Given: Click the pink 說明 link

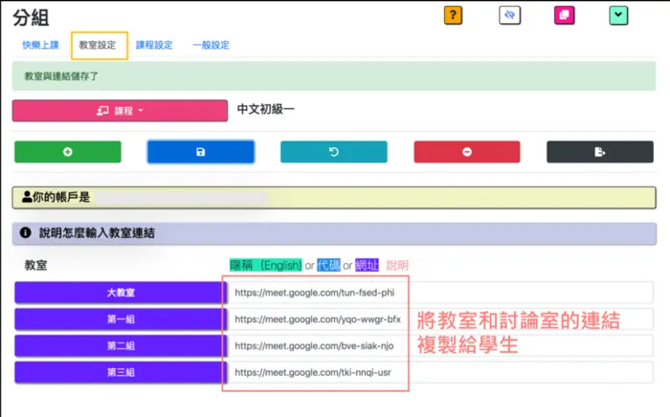Looking at the screenshot, I should 397,266.
